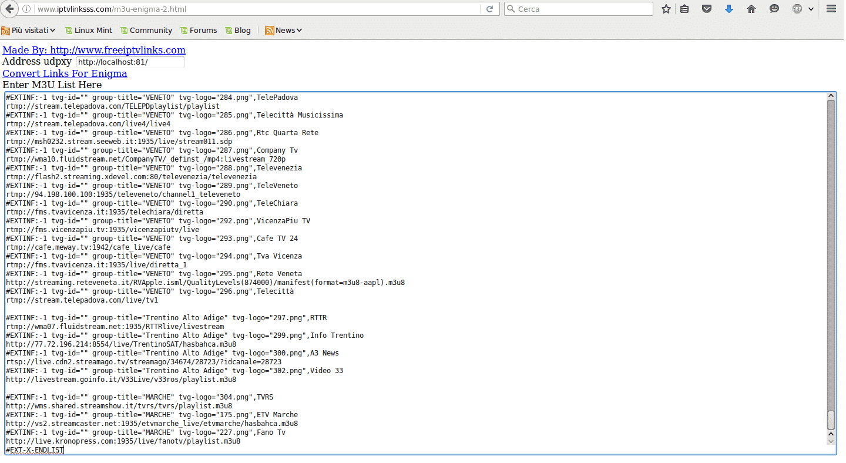The height and width of the screenshot is (463, 846).
Task: Click the livestream.goinfo.it V33Live URL line
Action: click(121, 380)
